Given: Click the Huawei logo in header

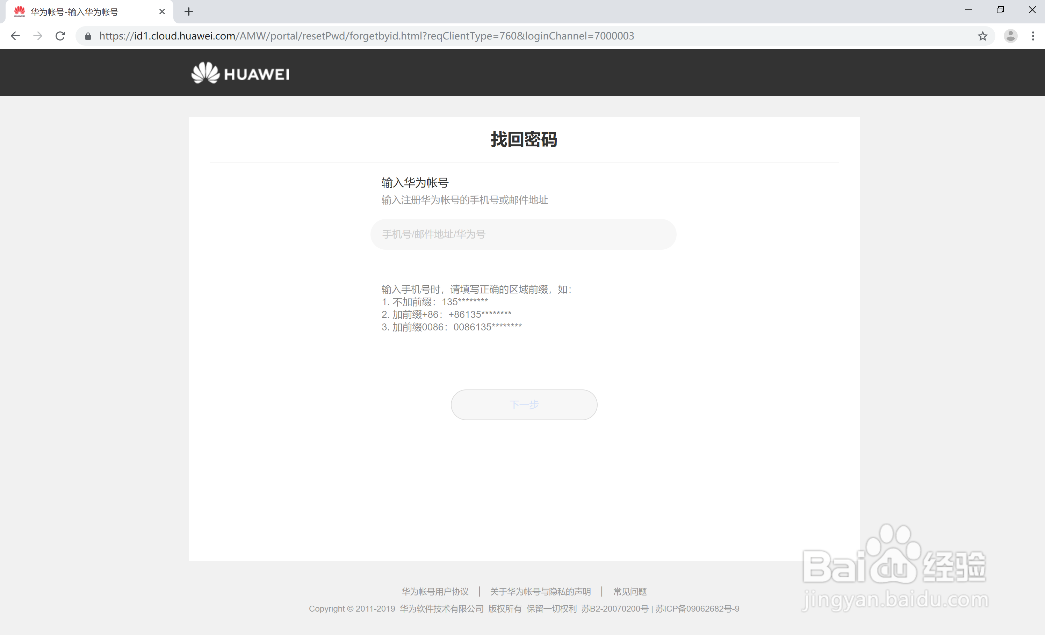Looking at the screenshot, I should coord(240,73).
